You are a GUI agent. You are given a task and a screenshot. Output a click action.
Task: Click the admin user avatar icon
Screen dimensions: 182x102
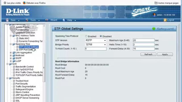(x=154, y=15)
